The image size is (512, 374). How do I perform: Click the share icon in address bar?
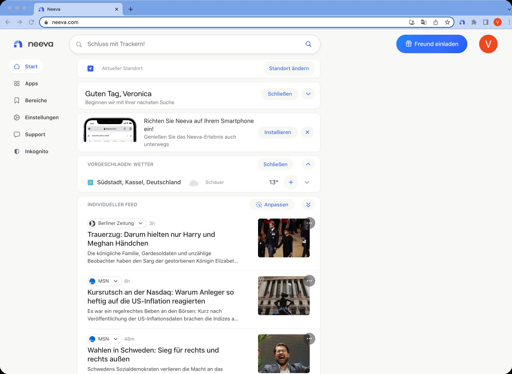point(436,22)
